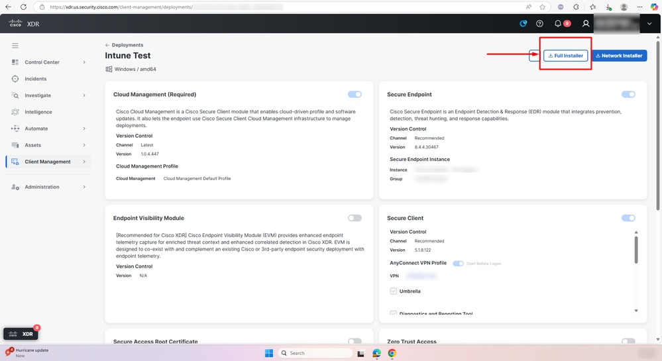Click the page's vertical scrollbar thumb
This screenshot has width=662, height=361.
pyautogui.click(x=658, y=125)
